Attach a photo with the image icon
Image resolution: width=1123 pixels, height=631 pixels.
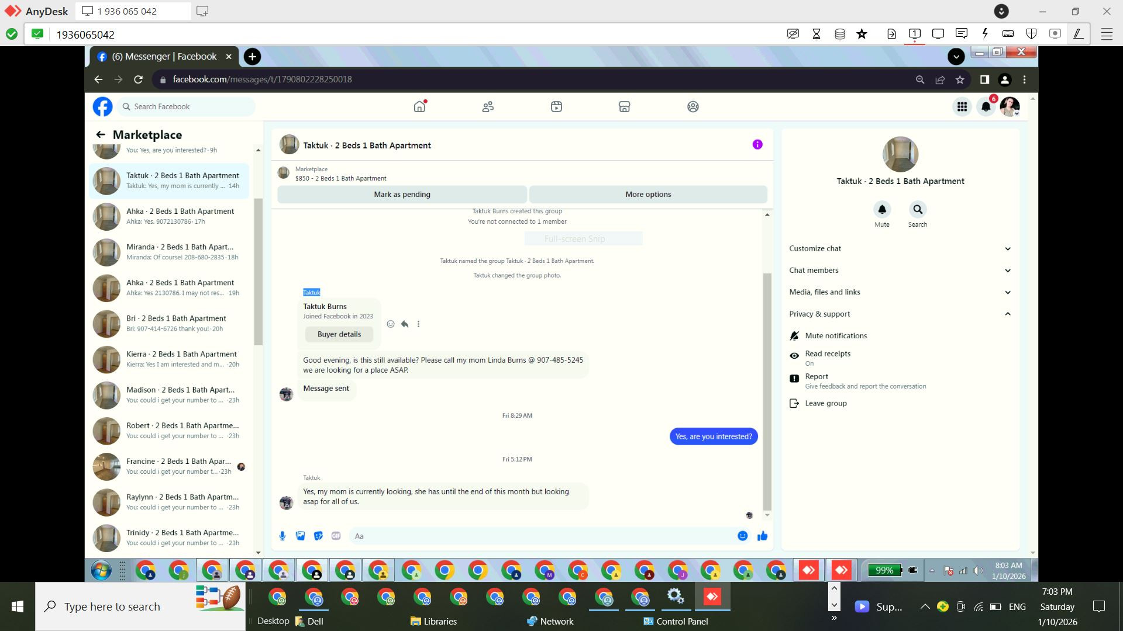click(300, 536)
